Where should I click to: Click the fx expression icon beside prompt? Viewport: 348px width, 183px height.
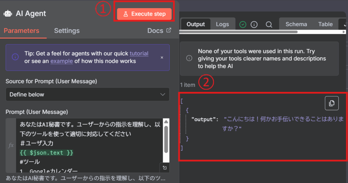click(x=11, y=145)
